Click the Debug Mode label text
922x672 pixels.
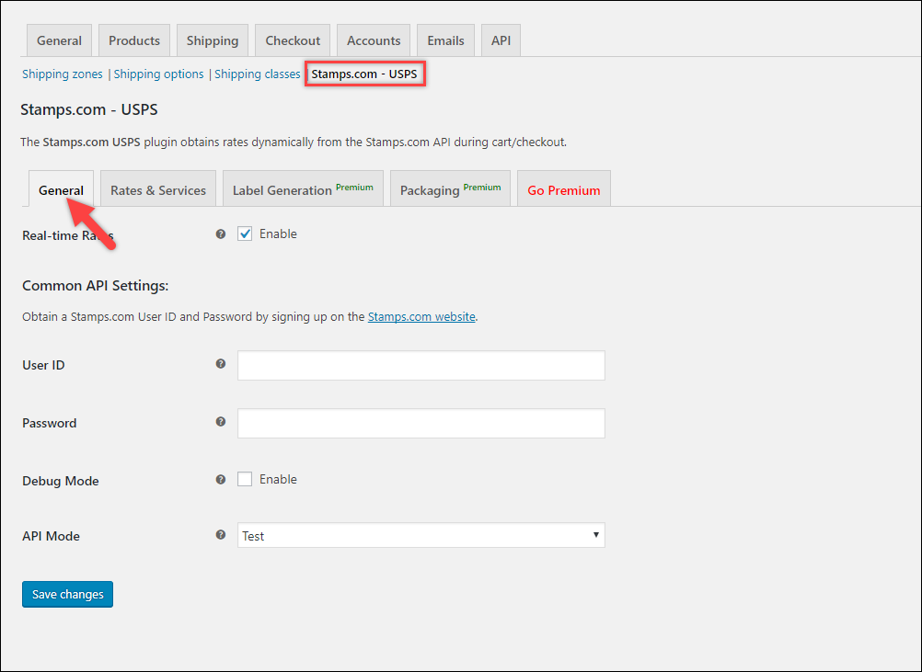tap(61, 481)
